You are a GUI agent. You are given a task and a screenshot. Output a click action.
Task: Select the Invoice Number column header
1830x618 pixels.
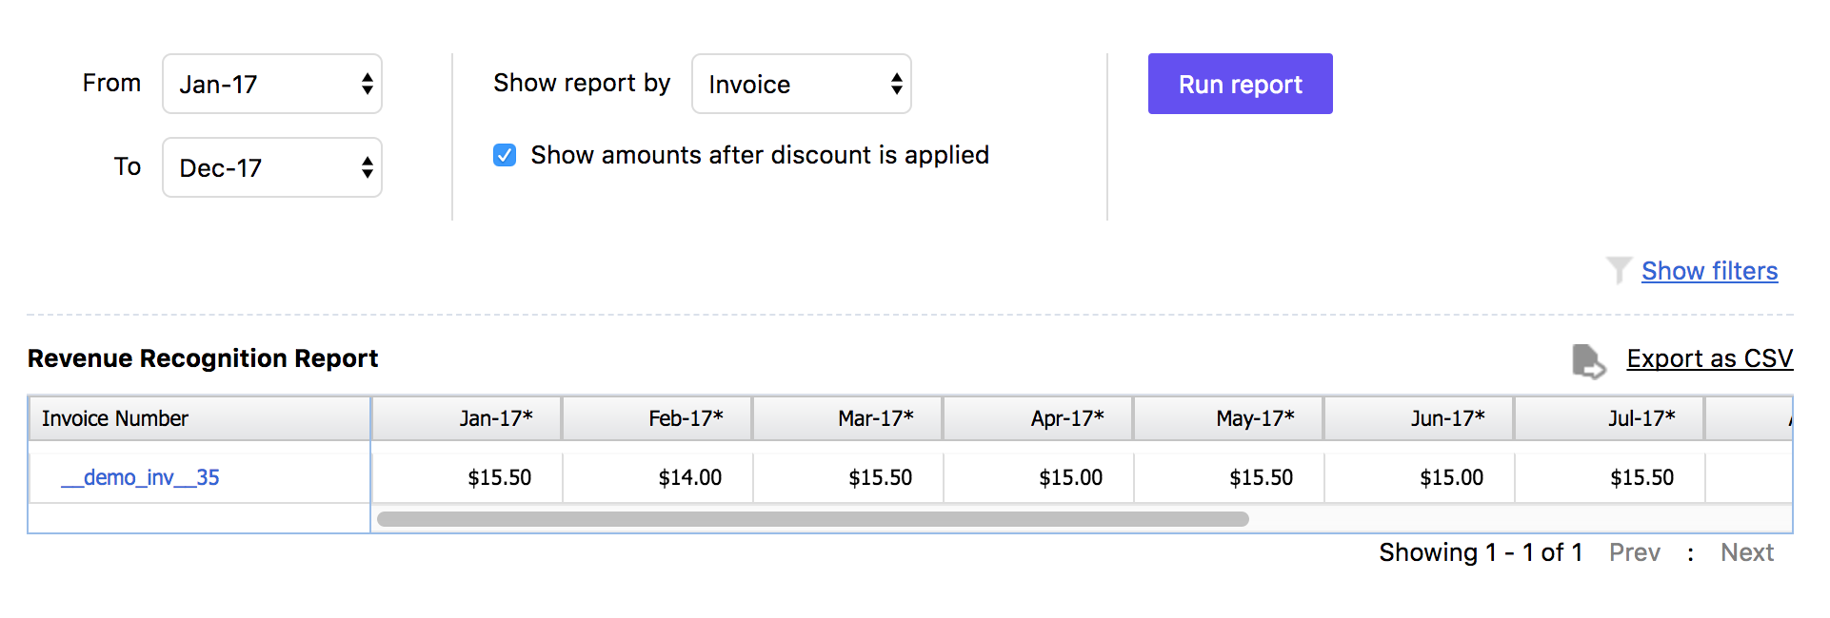tap(115, 418)
